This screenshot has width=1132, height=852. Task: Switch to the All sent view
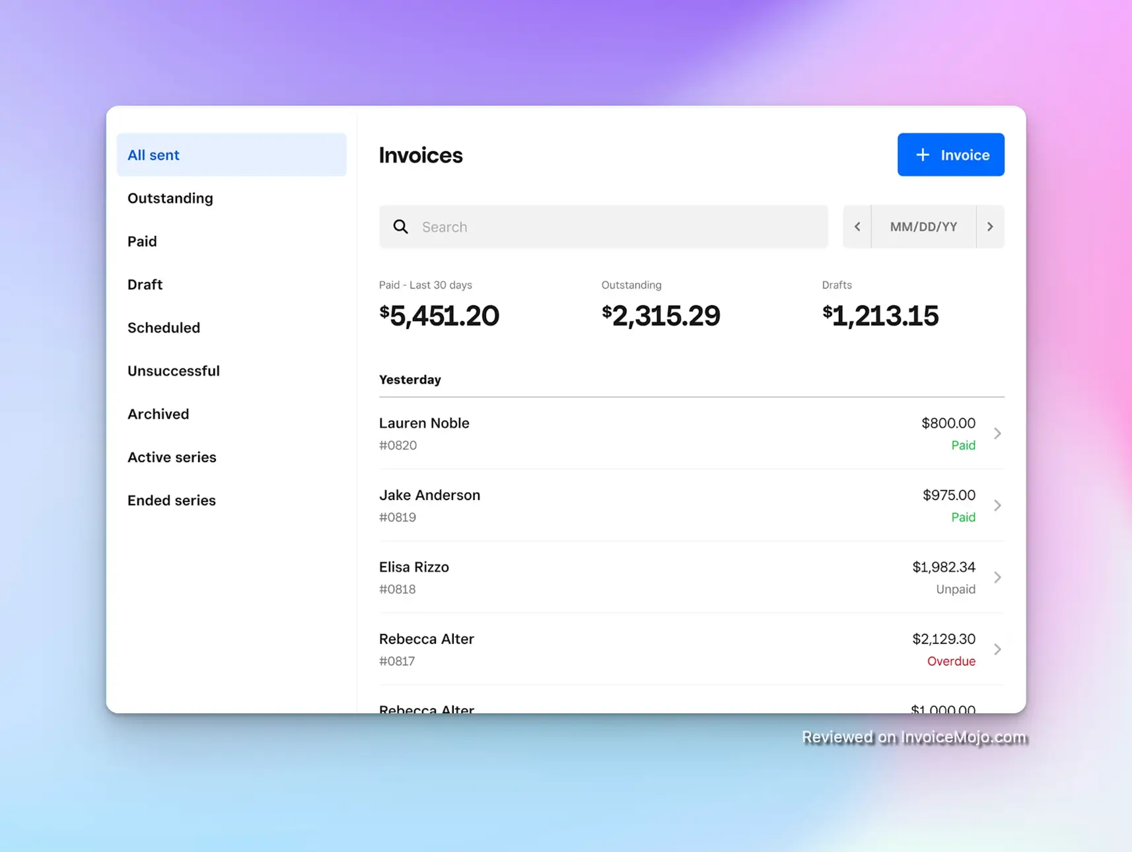tap(153, 155)
